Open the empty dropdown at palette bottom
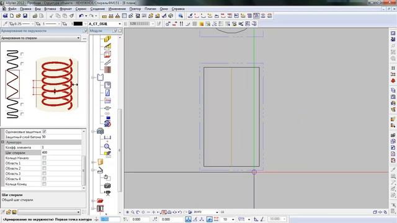The width and height of the screenshot is (397, 223). click(x=78, y=212)
